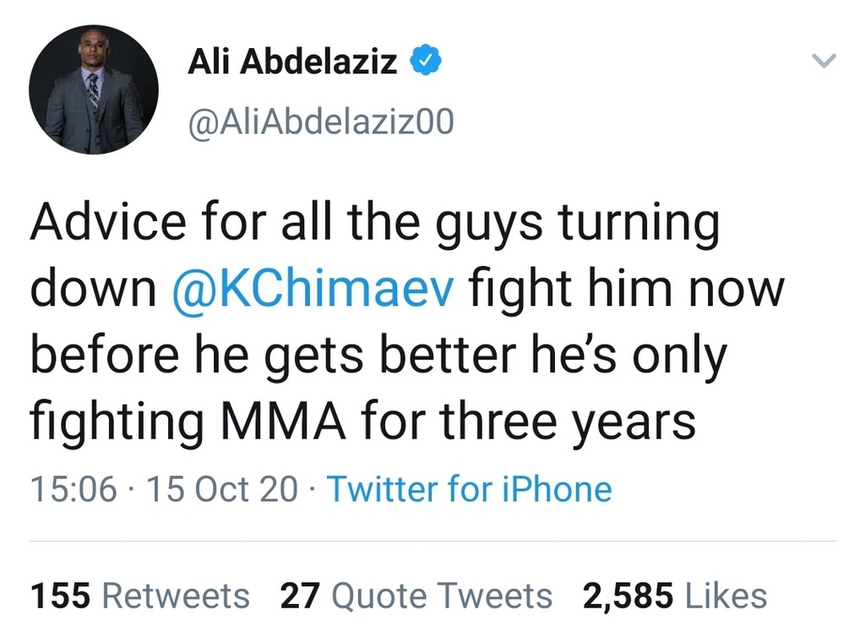The width and height of the screenshot is (865, 637).
Task: Click the 155 retweet count number
Action: (60, 596)
